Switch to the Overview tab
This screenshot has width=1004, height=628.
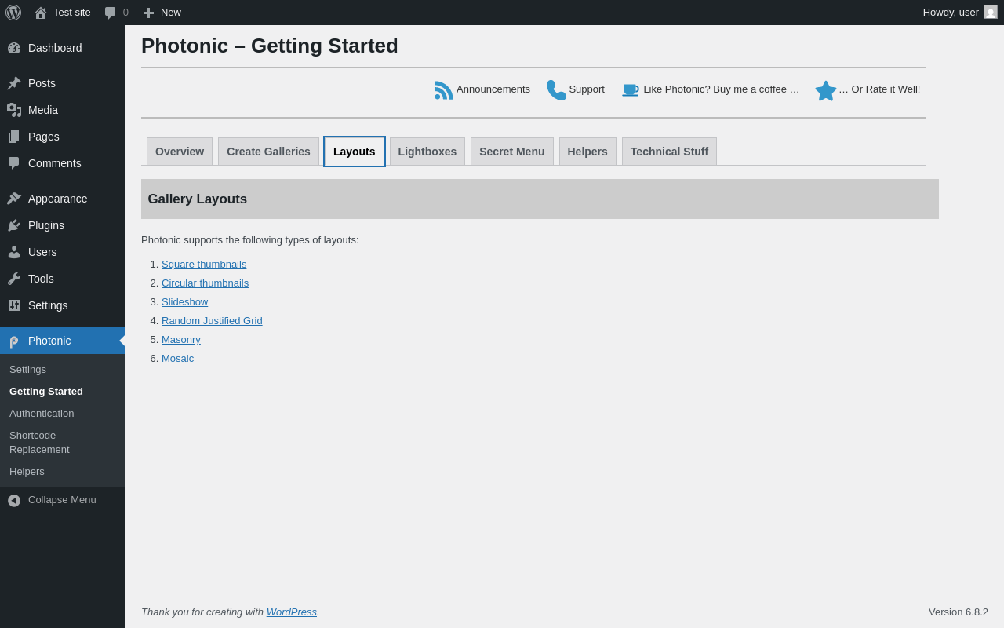point(180,152)
